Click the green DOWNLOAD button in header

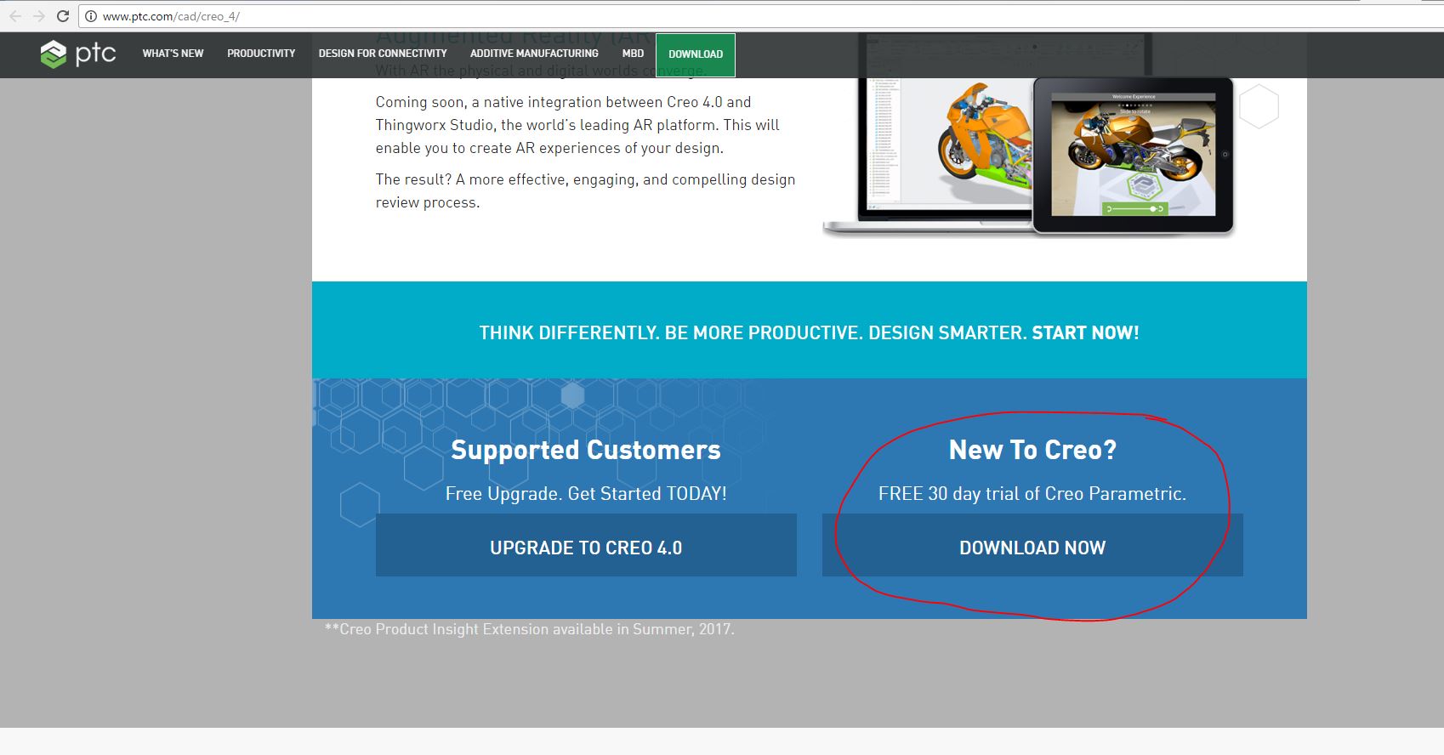point(696,54)
